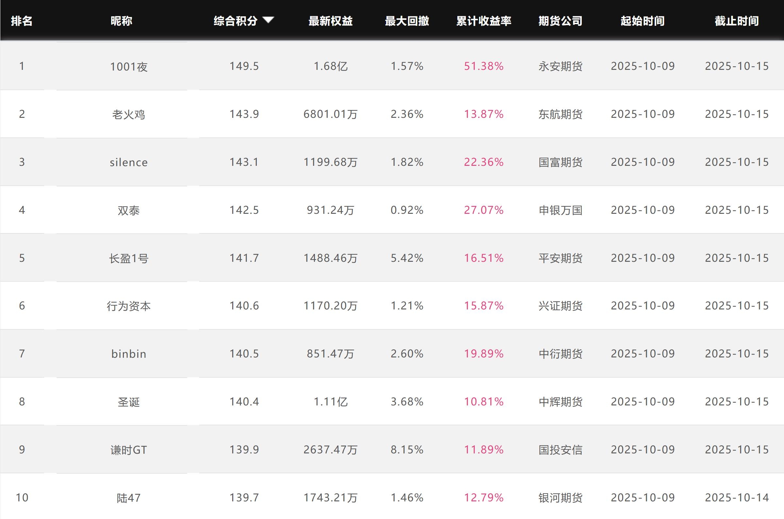The image size is (784, 519).
Task: Click the 排名 column header
Action: 22,21
